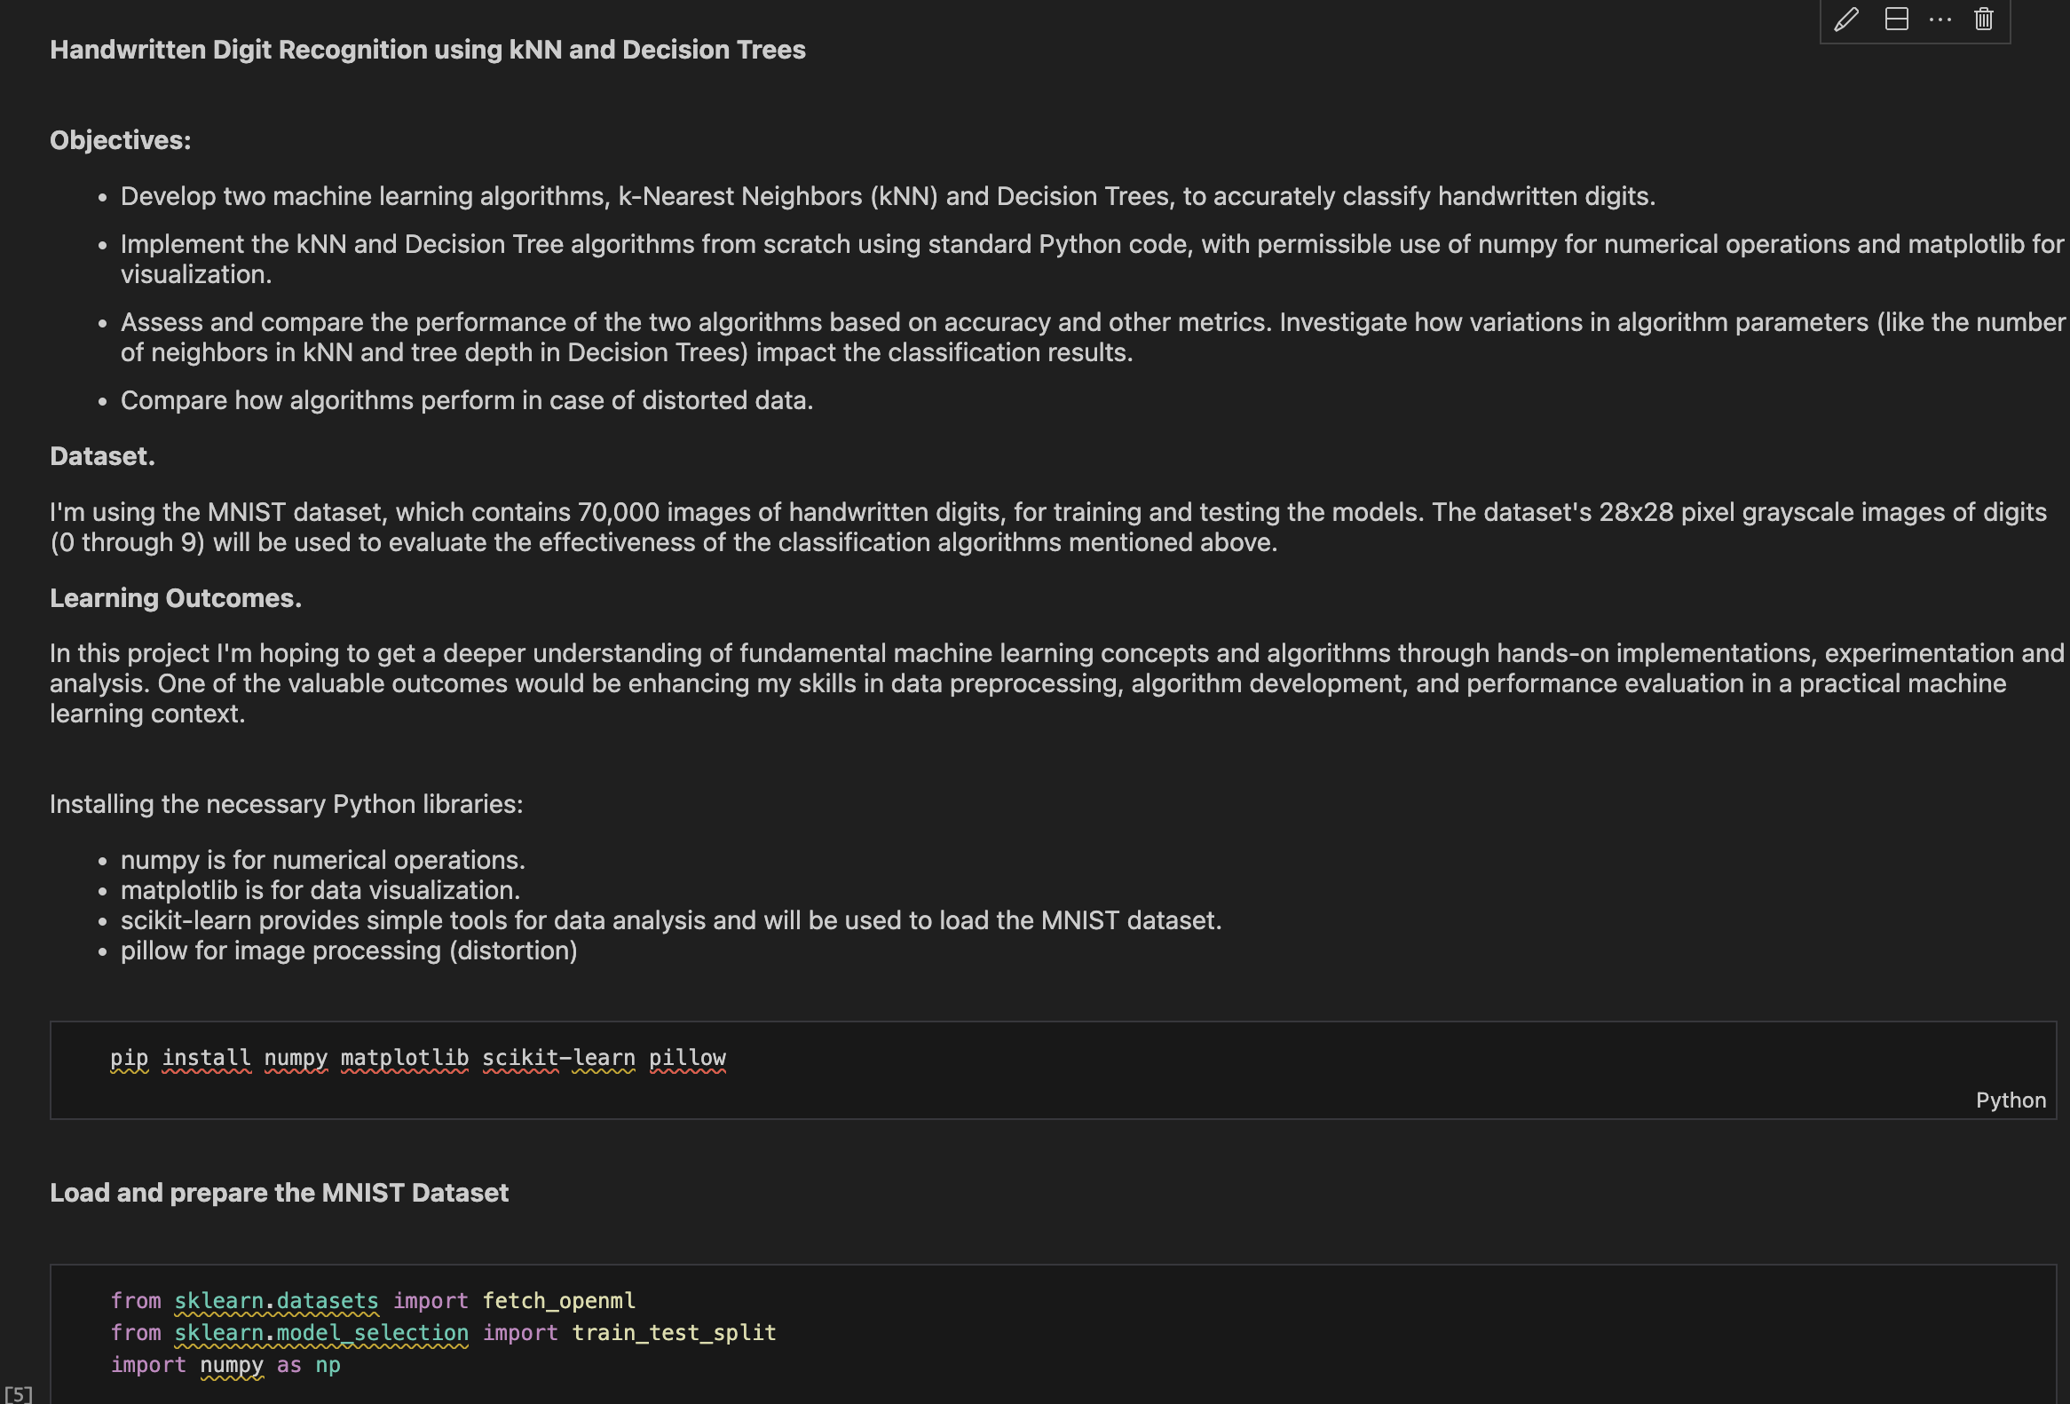Click 'fetch_openml' in the code

[558, 1301]
